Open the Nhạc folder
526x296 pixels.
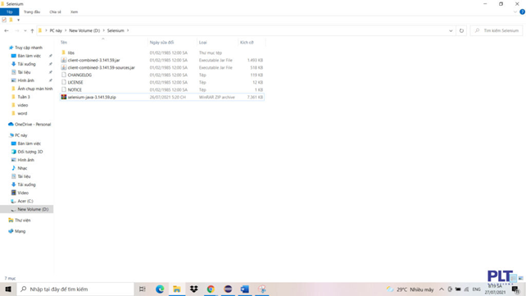tap(22, 168)
